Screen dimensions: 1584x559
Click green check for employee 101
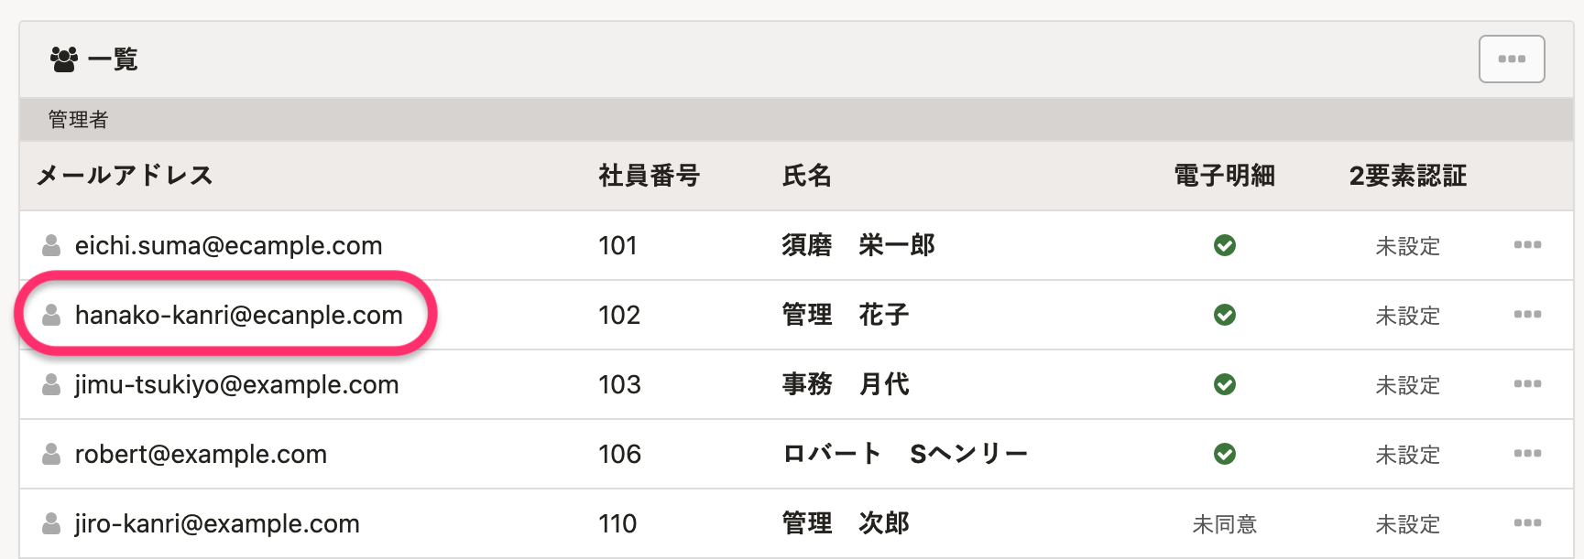point(1225,245)
